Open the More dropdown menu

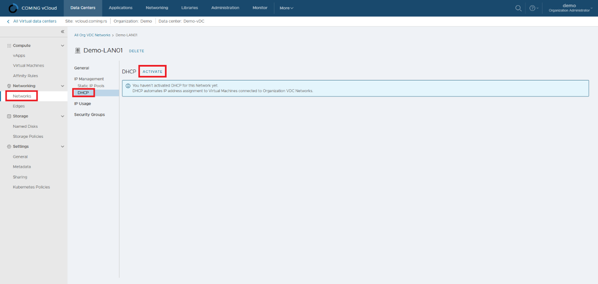286,8
